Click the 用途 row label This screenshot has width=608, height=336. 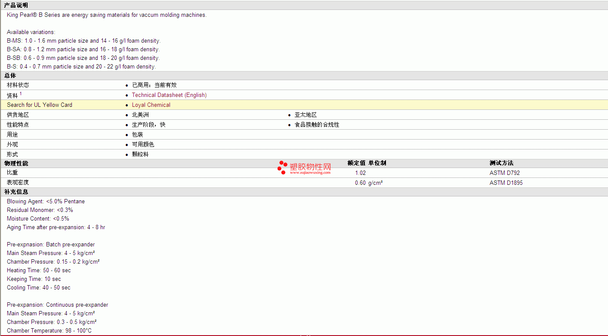12,134
